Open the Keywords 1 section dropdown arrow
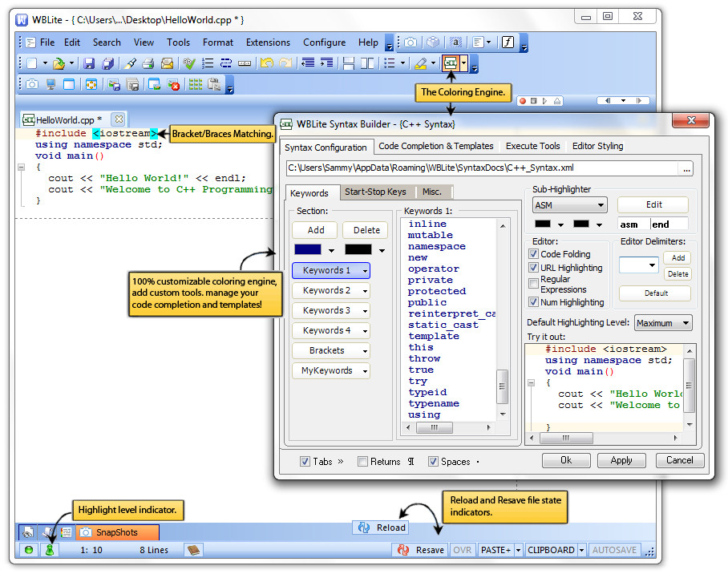Viewport: 728px width, 574px height. click(x=365, y=271)
